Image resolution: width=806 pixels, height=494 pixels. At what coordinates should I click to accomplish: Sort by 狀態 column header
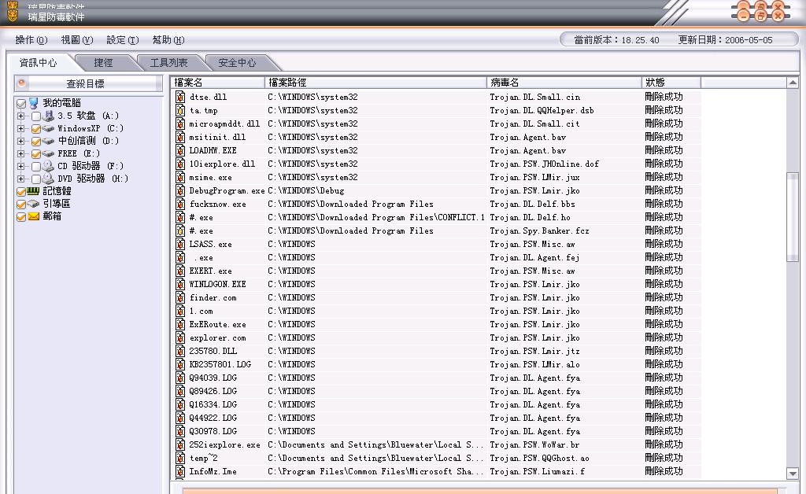point(671,82)
